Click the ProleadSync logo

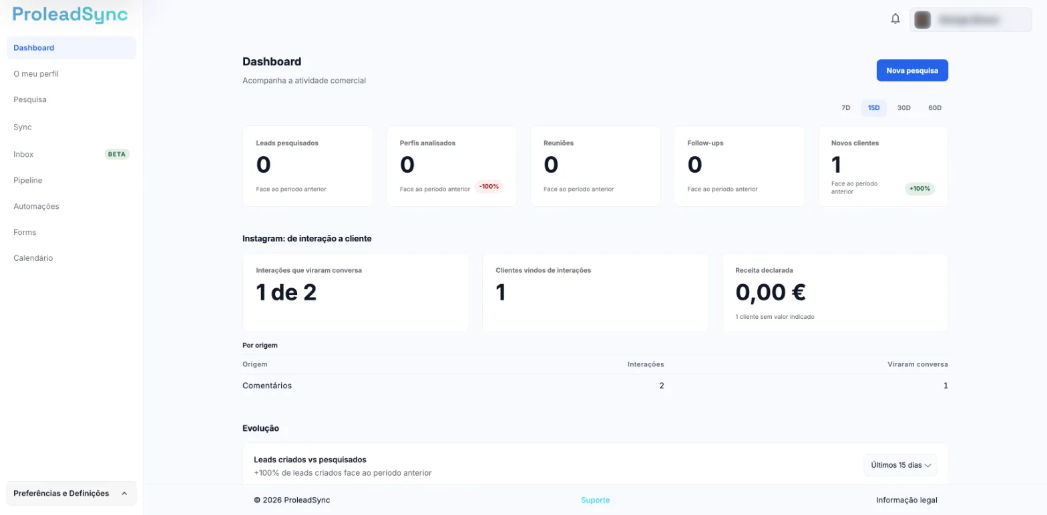[x=70, y=15]
